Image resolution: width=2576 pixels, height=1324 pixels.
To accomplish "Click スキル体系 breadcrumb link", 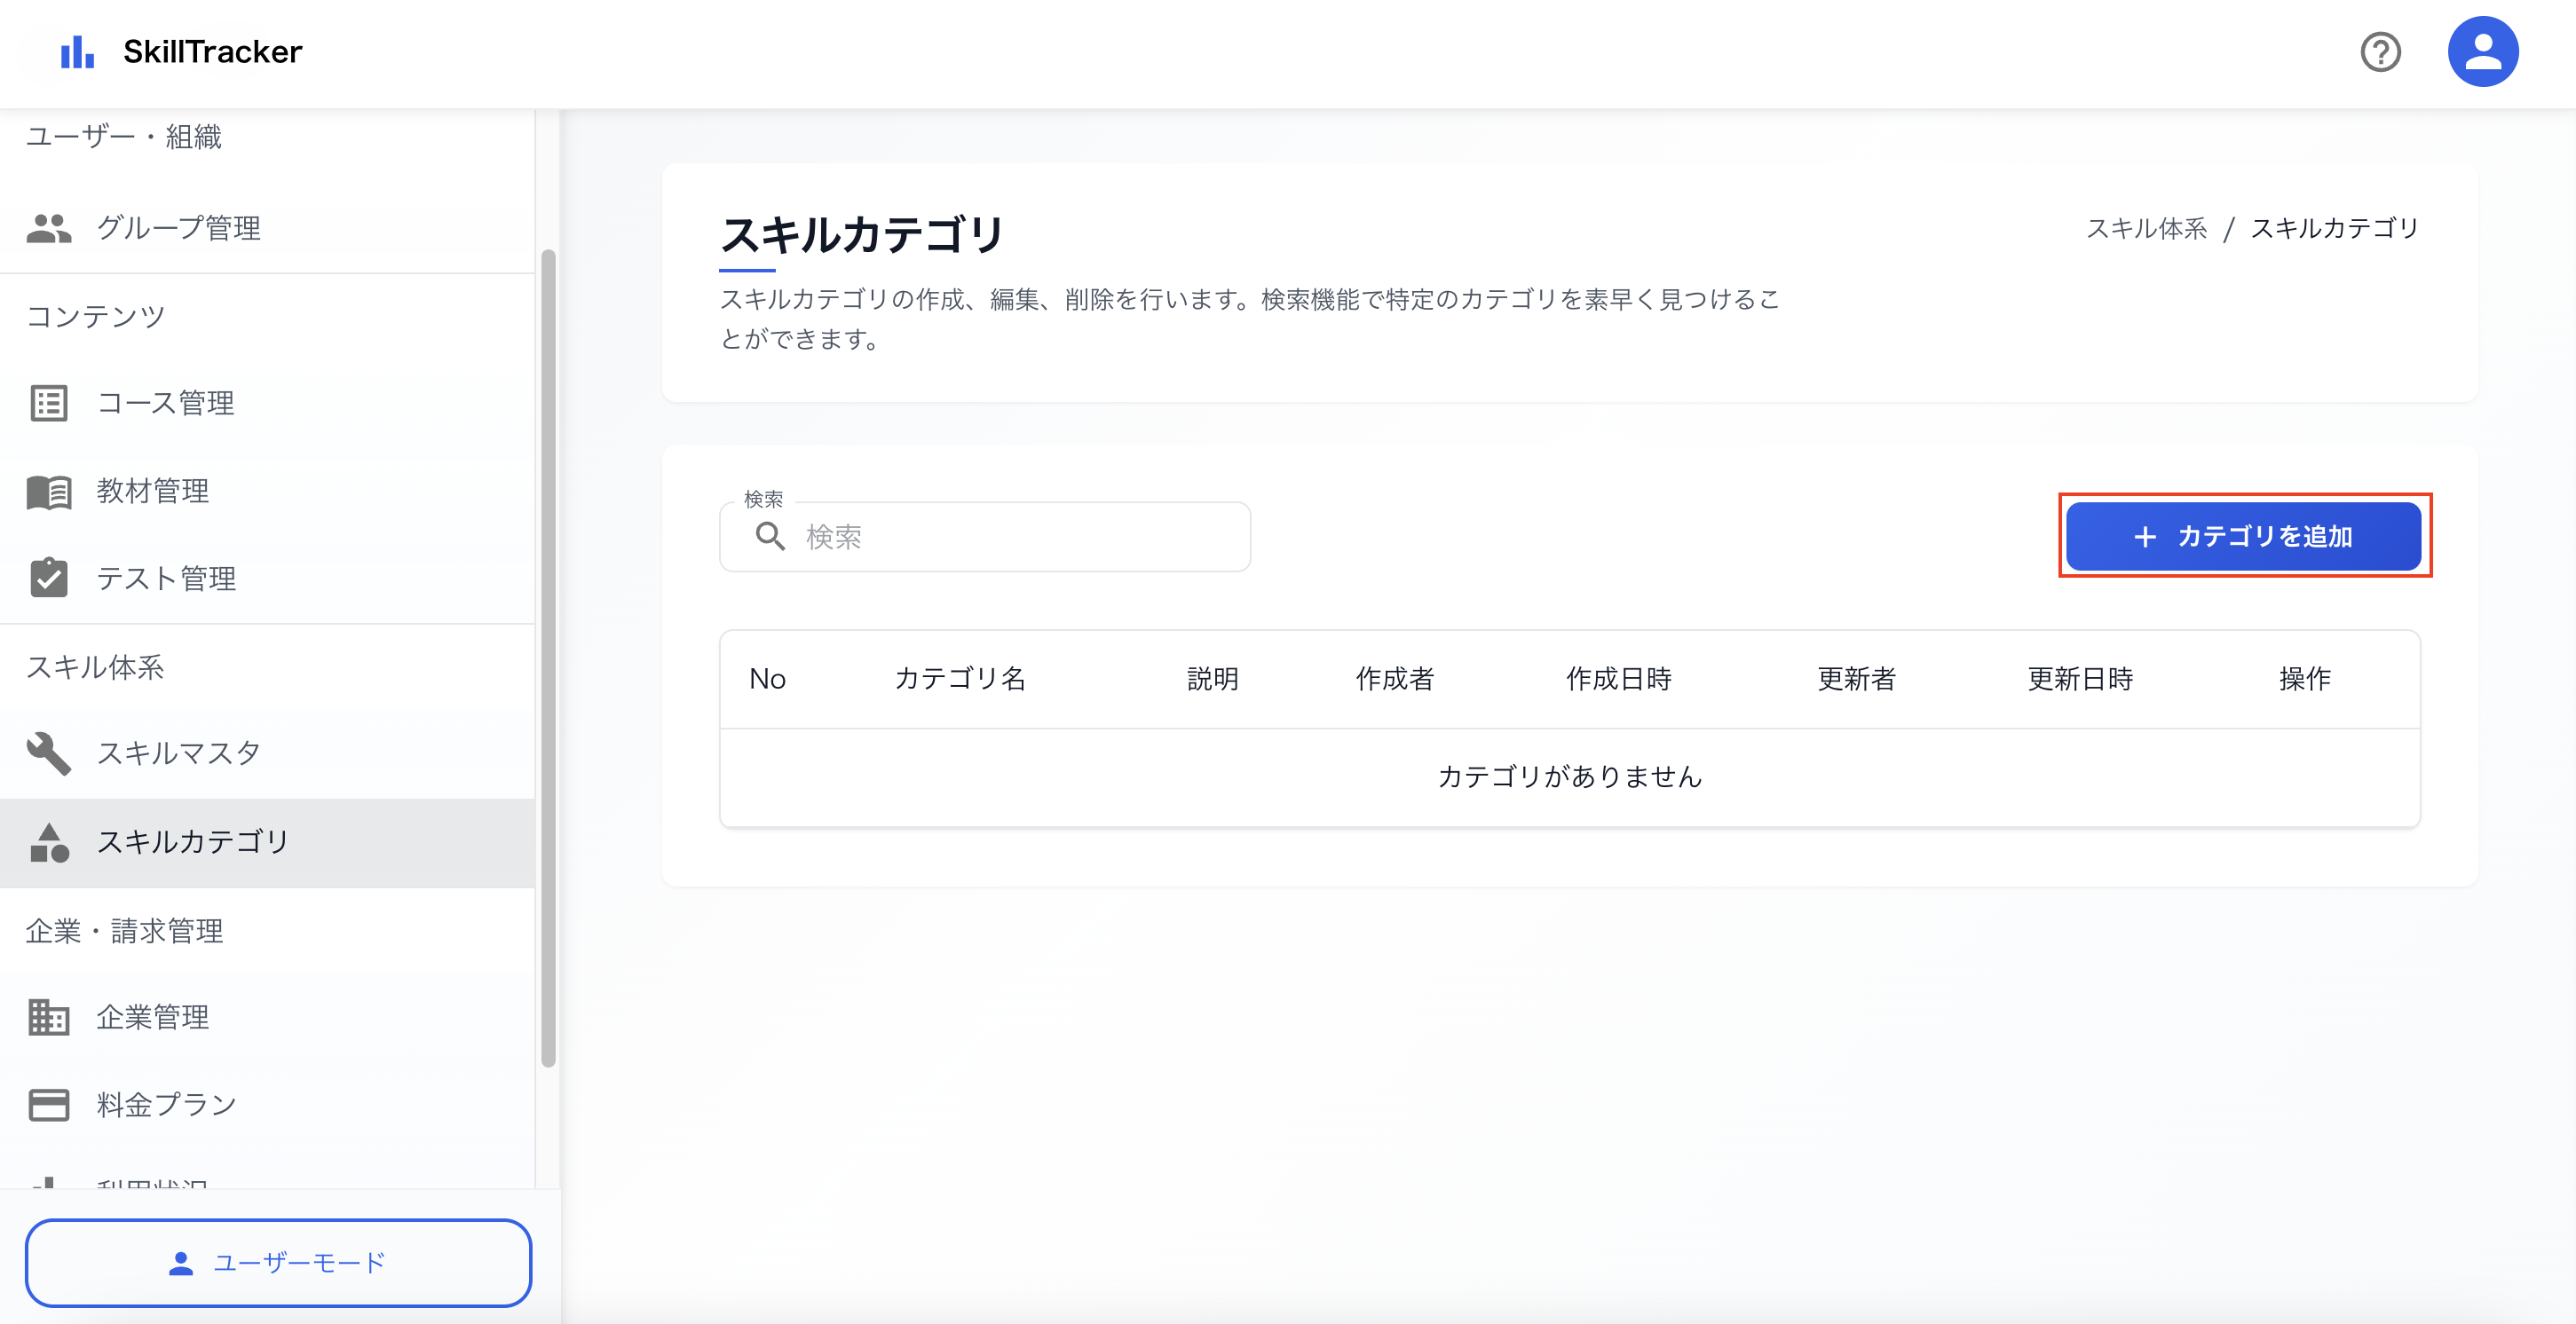I will click(x=2146, y=229).
